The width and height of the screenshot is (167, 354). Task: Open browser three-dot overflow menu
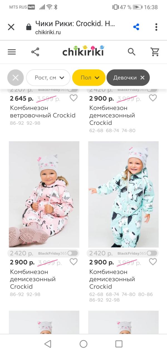156,27
